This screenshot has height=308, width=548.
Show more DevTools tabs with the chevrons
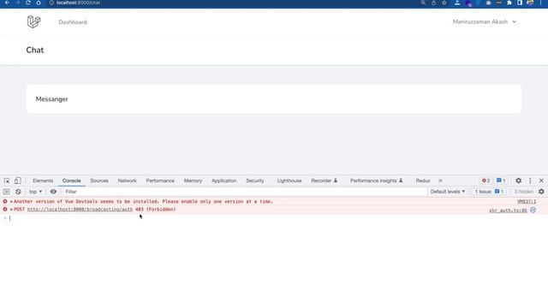coord(440,181)
